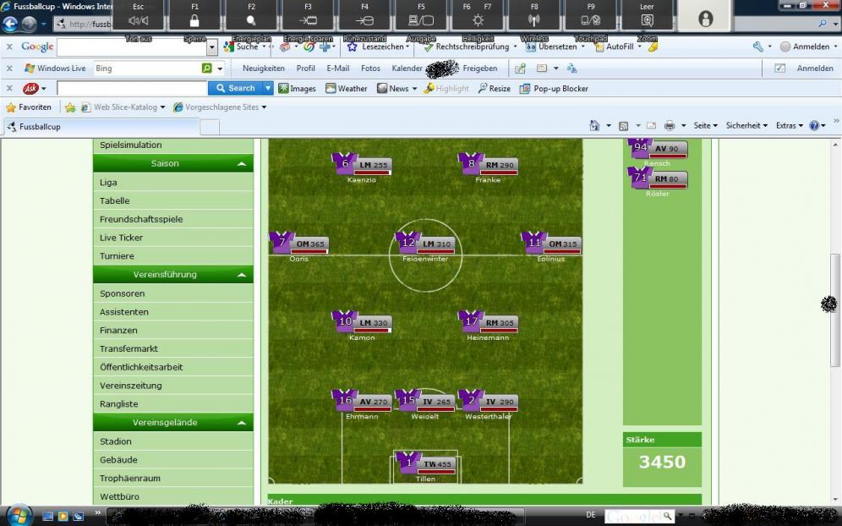Click the Windows Start orb
842x526 pixels.
19,514
